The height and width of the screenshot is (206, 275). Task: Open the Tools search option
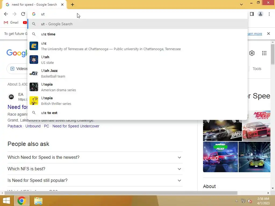pos(257,69)
